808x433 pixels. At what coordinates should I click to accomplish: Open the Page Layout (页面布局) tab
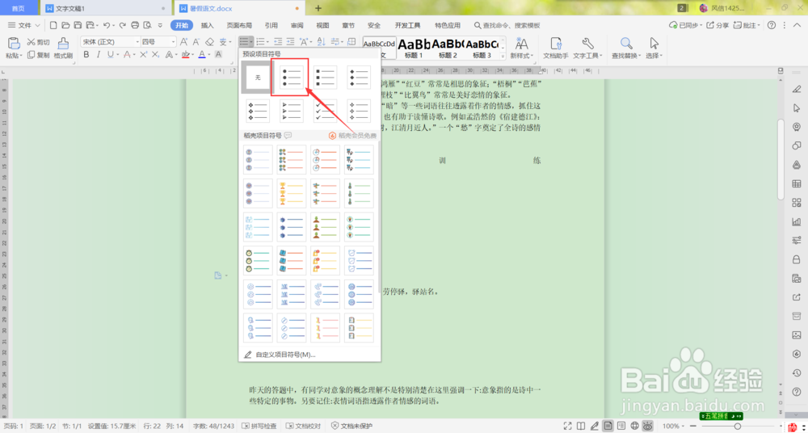239,25
